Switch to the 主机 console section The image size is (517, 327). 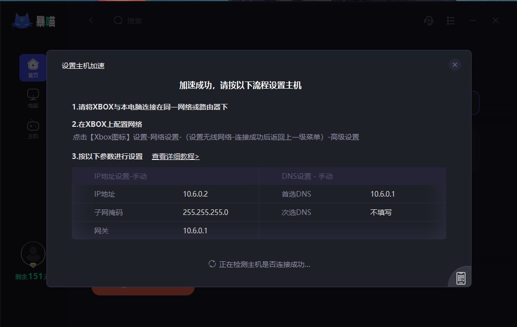pyautogui.click(x=33, y=129)
